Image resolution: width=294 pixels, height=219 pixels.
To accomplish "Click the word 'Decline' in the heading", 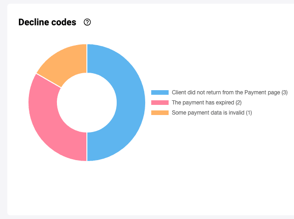I will 34,22.
